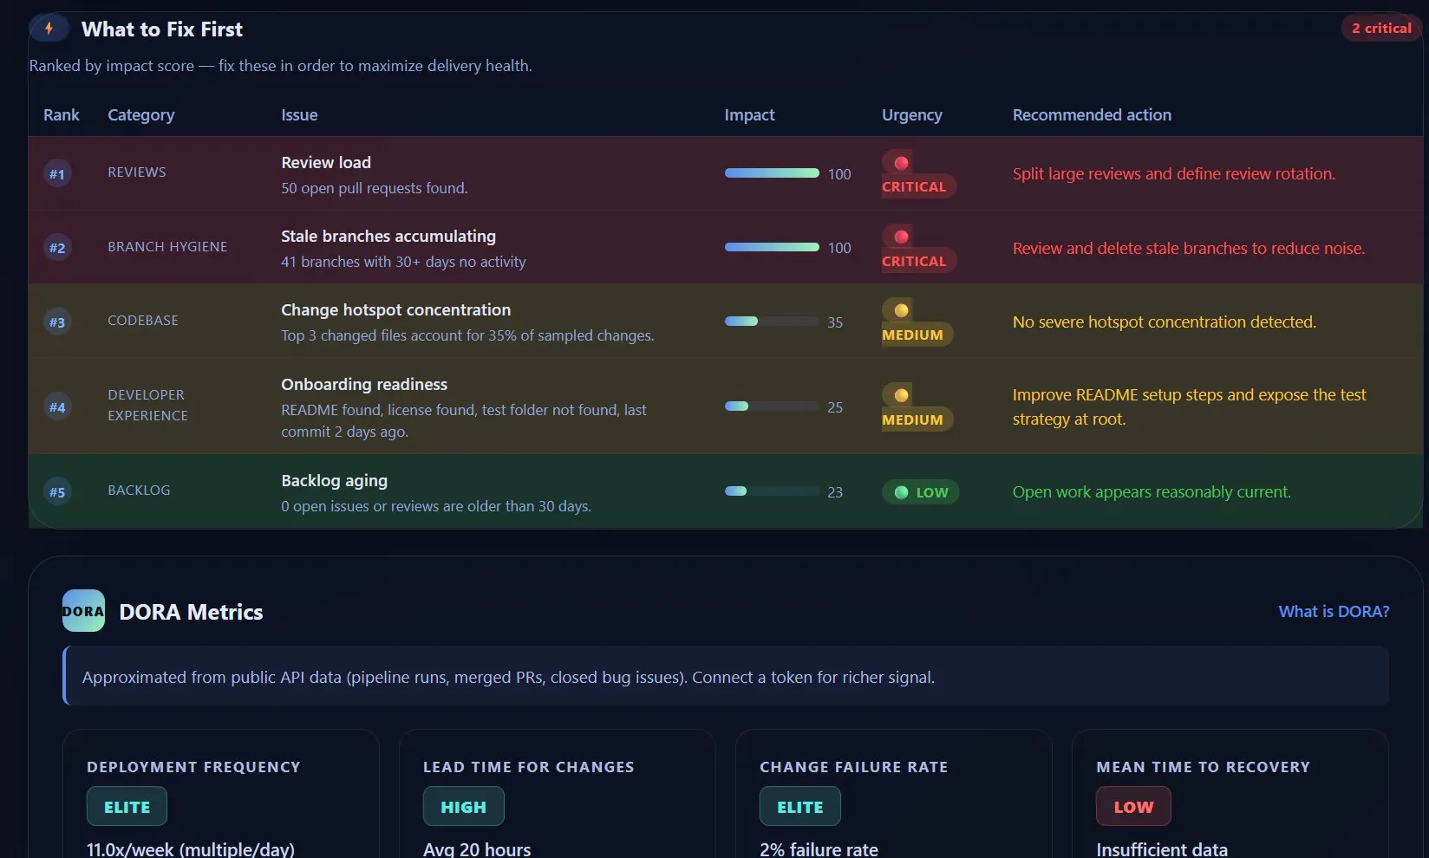Image resolution: width=1429 pixels, height=858 pixels.
Task: Click the #1 rank badge
Action: coord(57,173)
